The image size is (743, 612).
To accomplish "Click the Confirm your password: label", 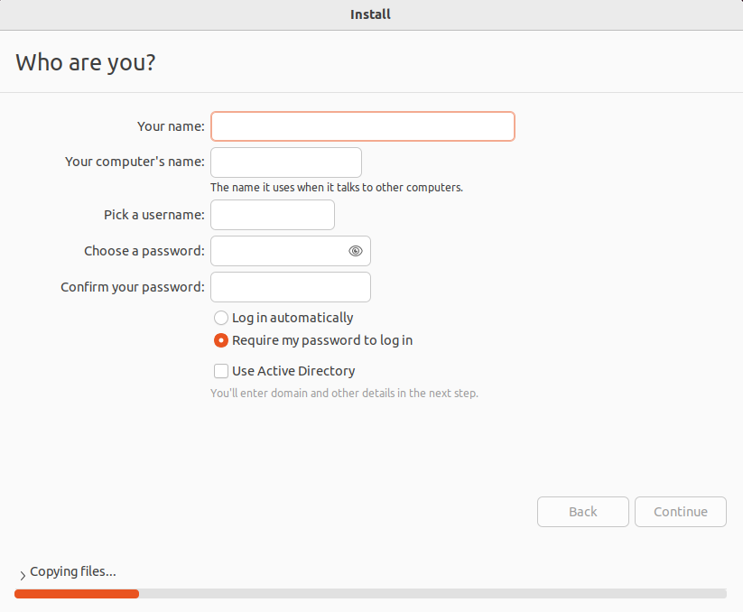I will point(133,287).
